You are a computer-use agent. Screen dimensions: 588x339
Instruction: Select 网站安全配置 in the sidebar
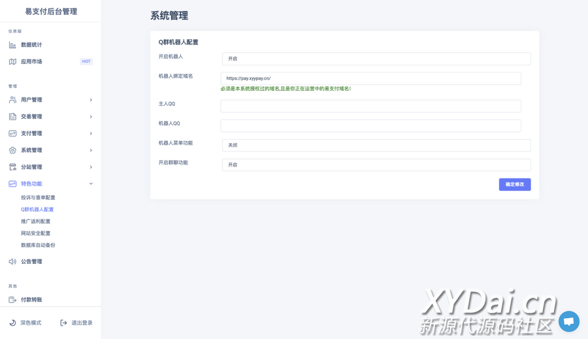[35, 233]
